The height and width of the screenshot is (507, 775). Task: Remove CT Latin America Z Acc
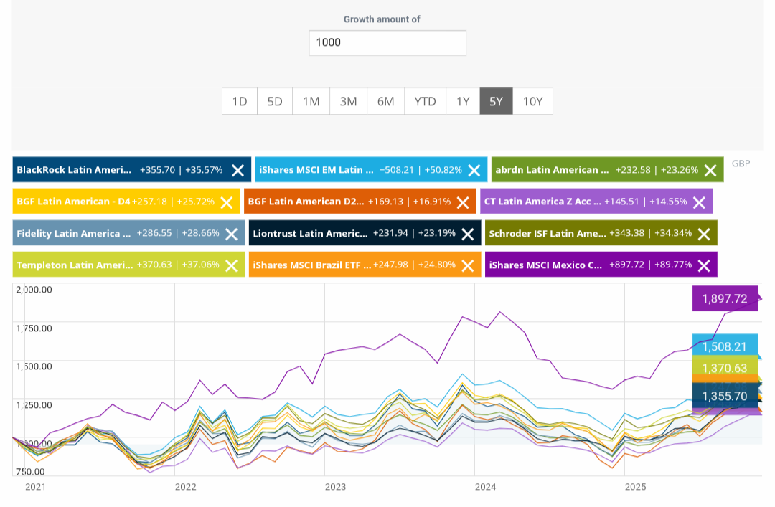point(700,202)
